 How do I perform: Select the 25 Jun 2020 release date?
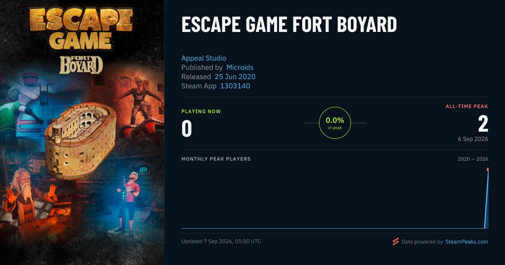point(235,77)
